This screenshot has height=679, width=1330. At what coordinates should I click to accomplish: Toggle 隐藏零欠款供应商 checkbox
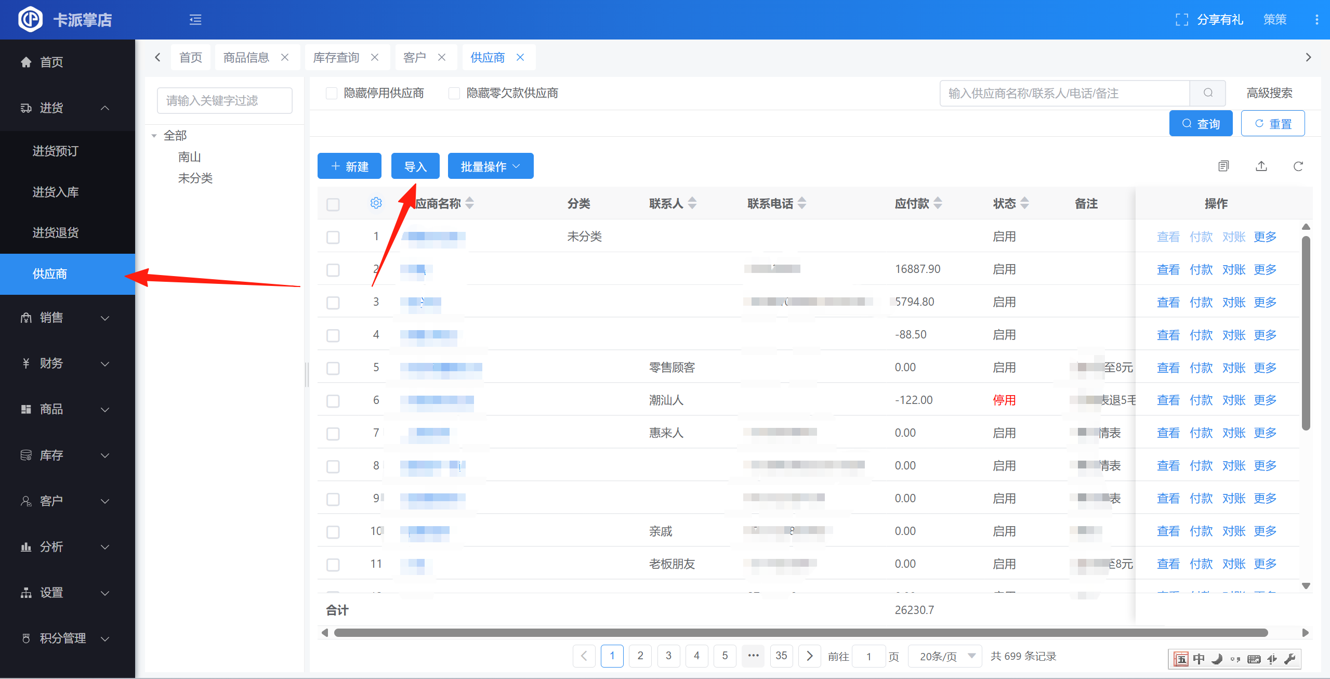(x=454, y=93)
